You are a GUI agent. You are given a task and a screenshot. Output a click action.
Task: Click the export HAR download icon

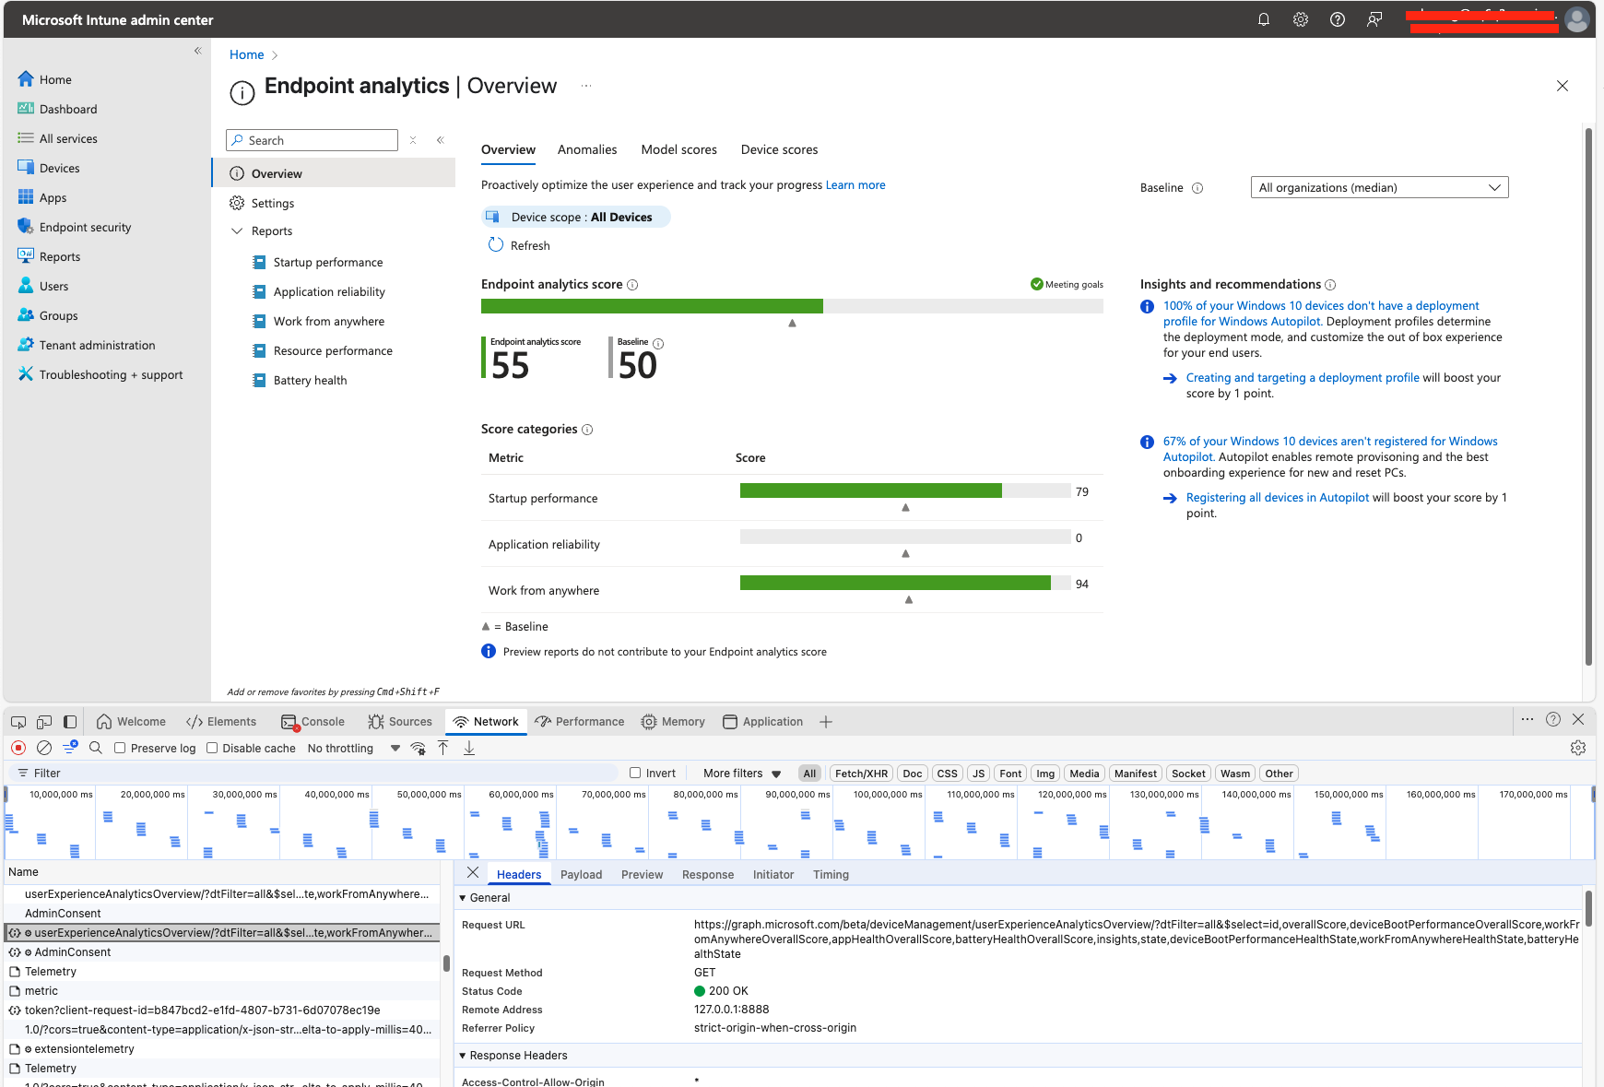469,748
